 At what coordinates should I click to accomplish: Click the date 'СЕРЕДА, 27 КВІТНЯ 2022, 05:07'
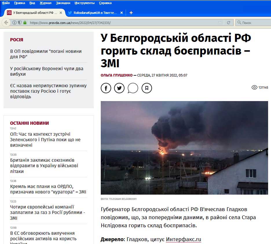(162, 75)
